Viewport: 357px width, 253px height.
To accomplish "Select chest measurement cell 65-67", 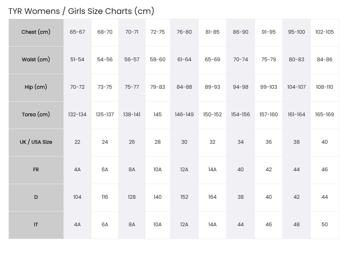I will 77,32.
